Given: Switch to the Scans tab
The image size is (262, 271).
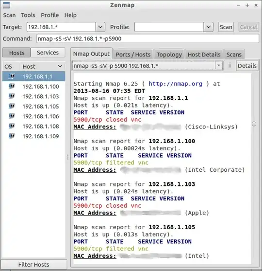Looking at the screenshot, I should tap(234, 54).
